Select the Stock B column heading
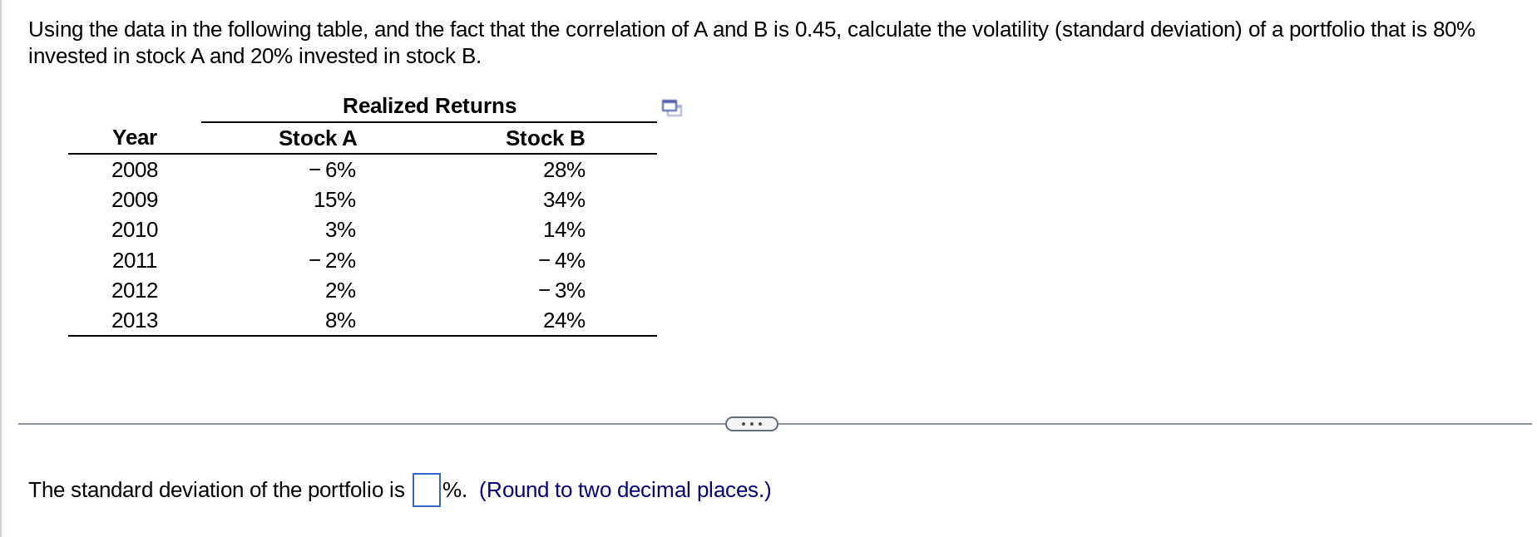Viewport: 1537px width, 537px height. (x=544, y=138)
